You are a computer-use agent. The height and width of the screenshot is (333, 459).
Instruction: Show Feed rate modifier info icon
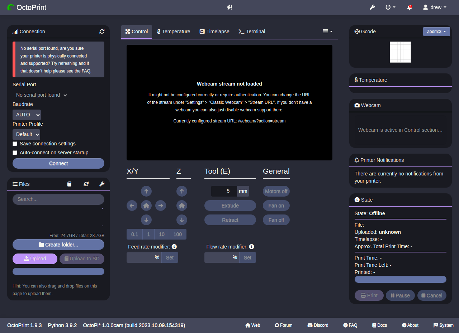[x=174, y=247]
